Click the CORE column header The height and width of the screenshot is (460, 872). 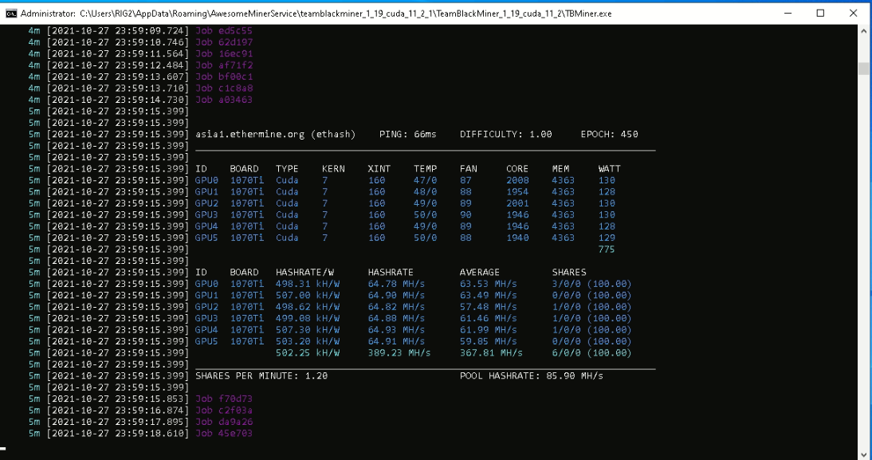click(x=517, y=168)
